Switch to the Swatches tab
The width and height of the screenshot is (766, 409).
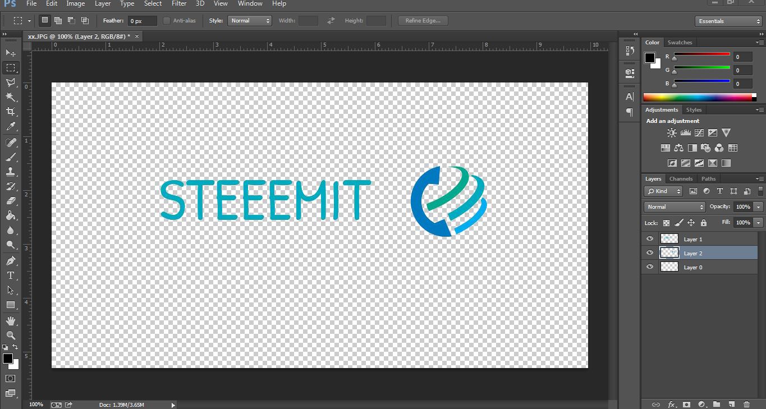(680, 43)
